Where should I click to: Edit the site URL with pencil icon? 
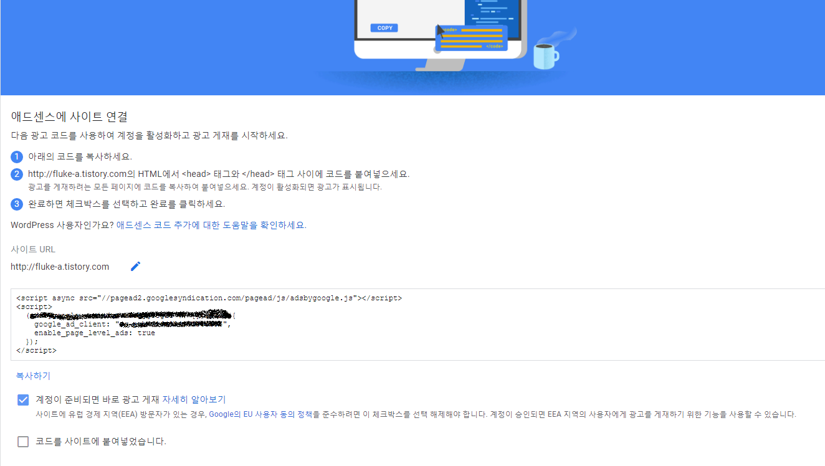[x=135, y=267]
